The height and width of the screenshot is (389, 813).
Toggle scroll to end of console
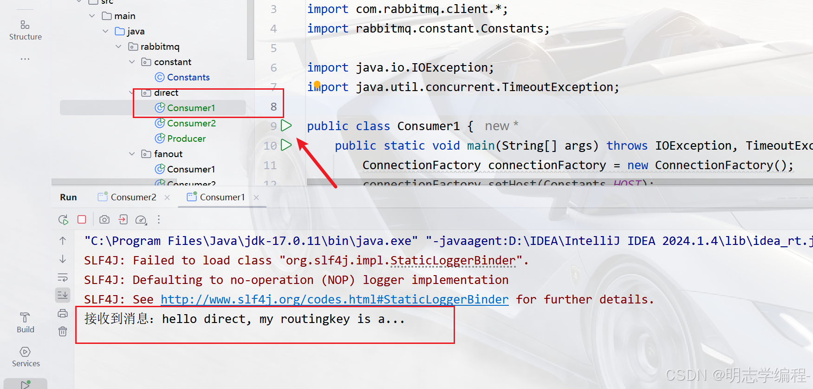coord(63,295)
